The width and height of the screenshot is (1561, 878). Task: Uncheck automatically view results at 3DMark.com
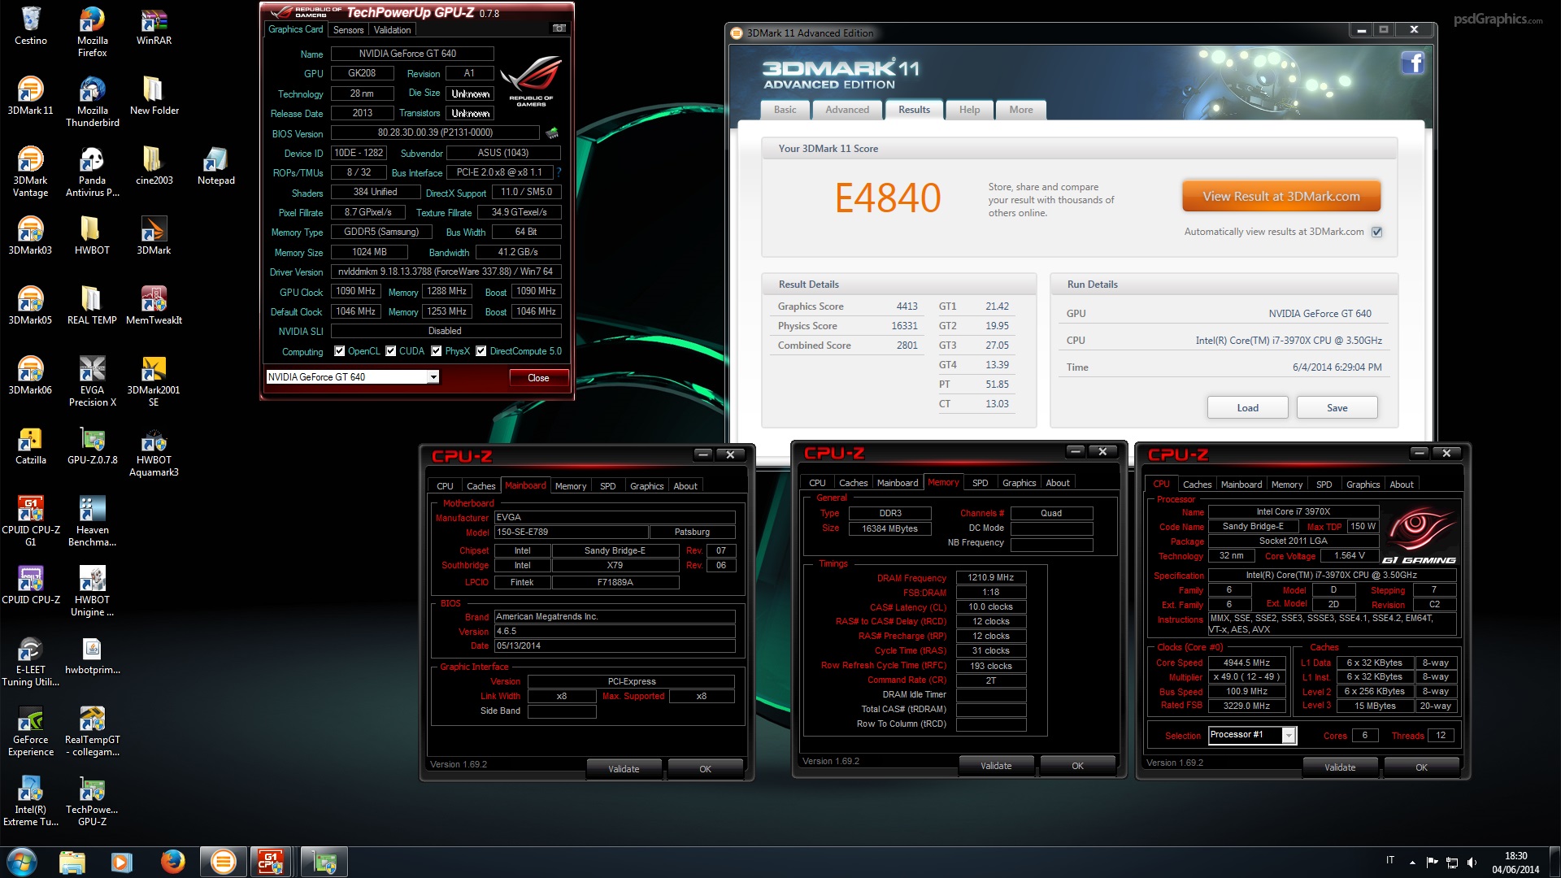pyautogui.click(x=1377, y=232)
